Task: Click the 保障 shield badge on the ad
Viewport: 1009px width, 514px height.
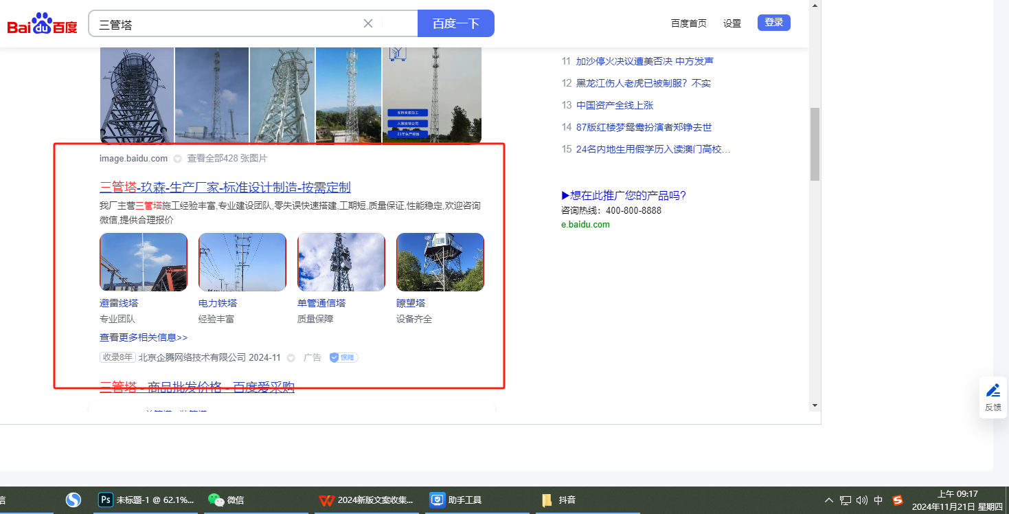Action: tap(343, 357)
